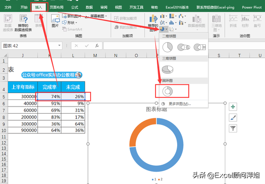Open the 文件 (File) tab
265x184 pixels.
(x=8, y=7)
